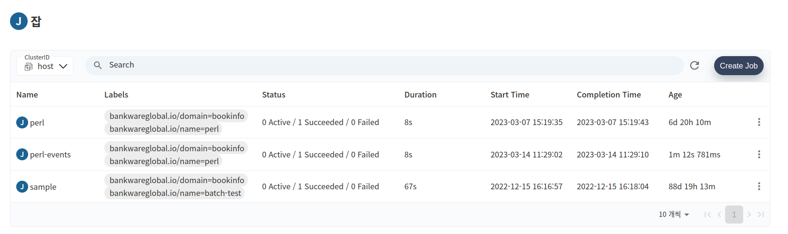The height and width of the screenshot is (234, 788).
Task: Focus the Search input field
Action: [384, 66]
